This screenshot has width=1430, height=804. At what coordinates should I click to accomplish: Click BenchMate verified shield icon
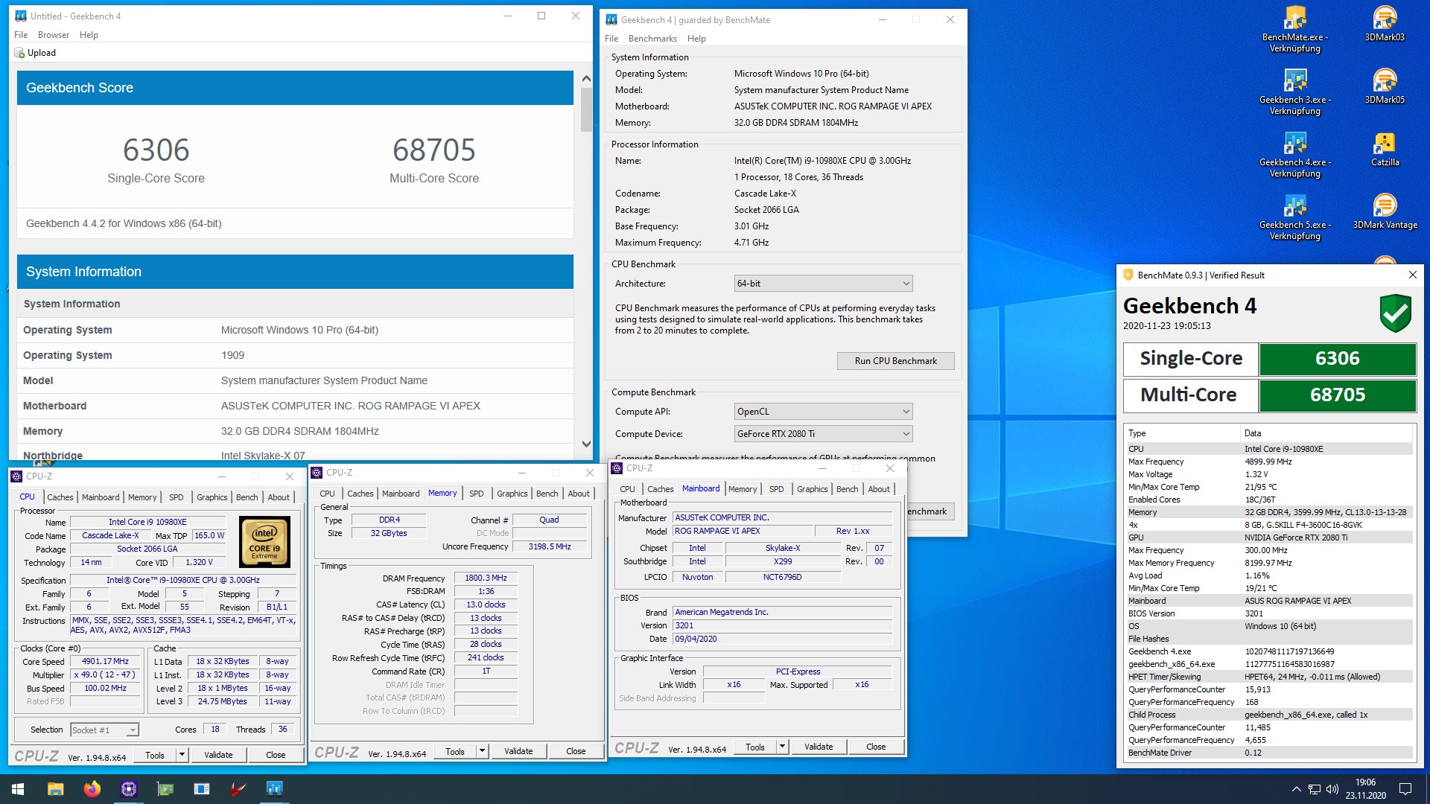[x=1395, y=312]
